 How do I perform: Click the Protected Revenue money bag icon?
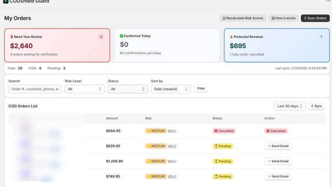[x=231, y=37]
